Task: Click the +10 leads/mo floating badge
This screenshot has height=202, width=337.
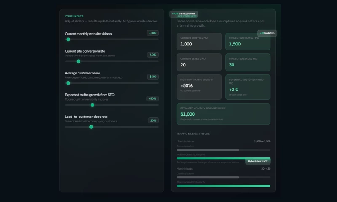Action: 267,33
